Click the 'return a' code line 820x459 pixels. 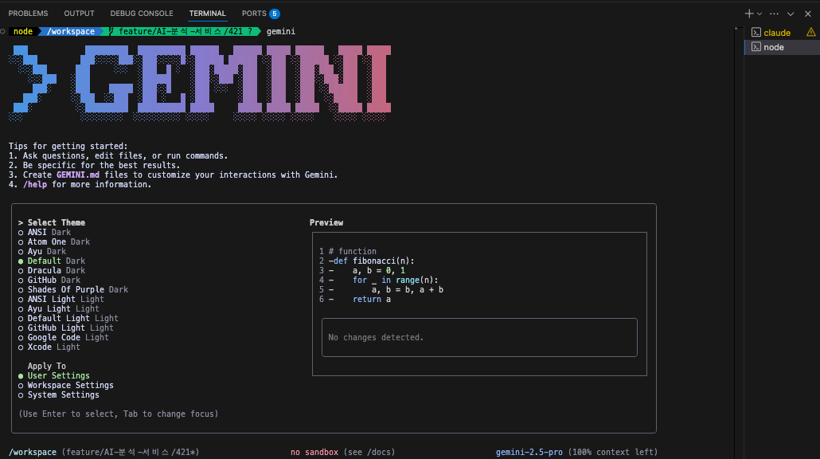pos(372,300)
